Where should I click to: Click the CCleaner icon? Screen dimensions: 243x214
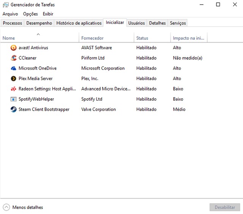(14, 58)
